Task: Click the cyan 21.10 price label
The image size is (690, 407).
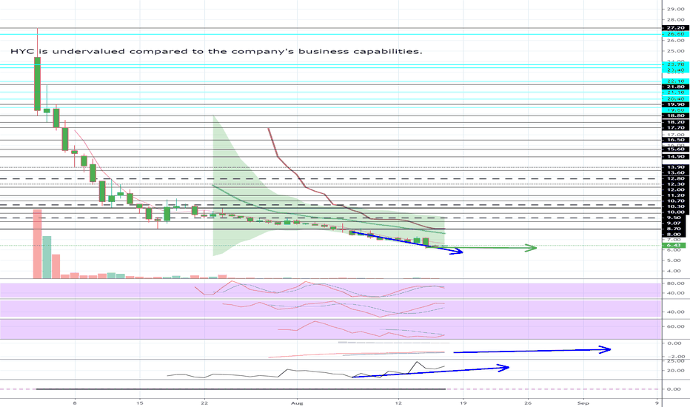Action: (x=675, y=92)
